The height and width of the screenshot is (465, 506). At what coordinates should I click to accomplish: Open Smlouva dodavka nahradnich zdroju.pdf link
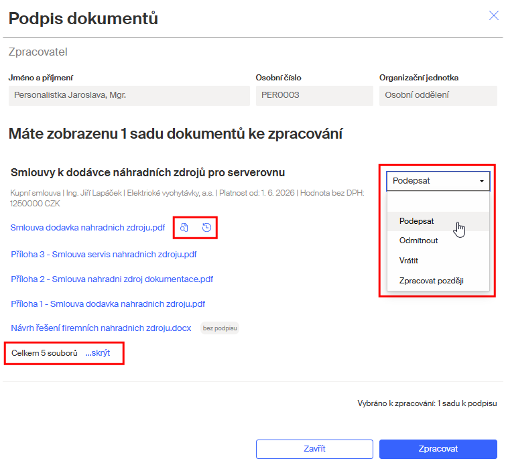88,228
